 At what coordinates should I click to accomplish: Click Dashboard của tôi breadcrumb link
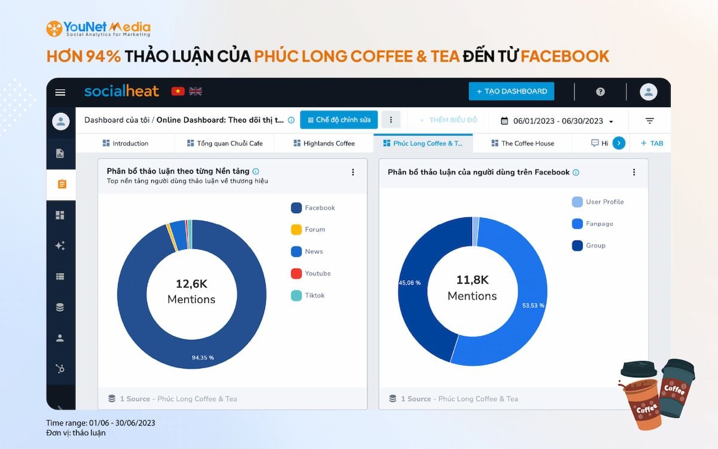(117, 120)
